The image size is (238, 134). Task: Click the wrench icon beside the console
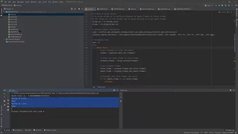point(121,101)
